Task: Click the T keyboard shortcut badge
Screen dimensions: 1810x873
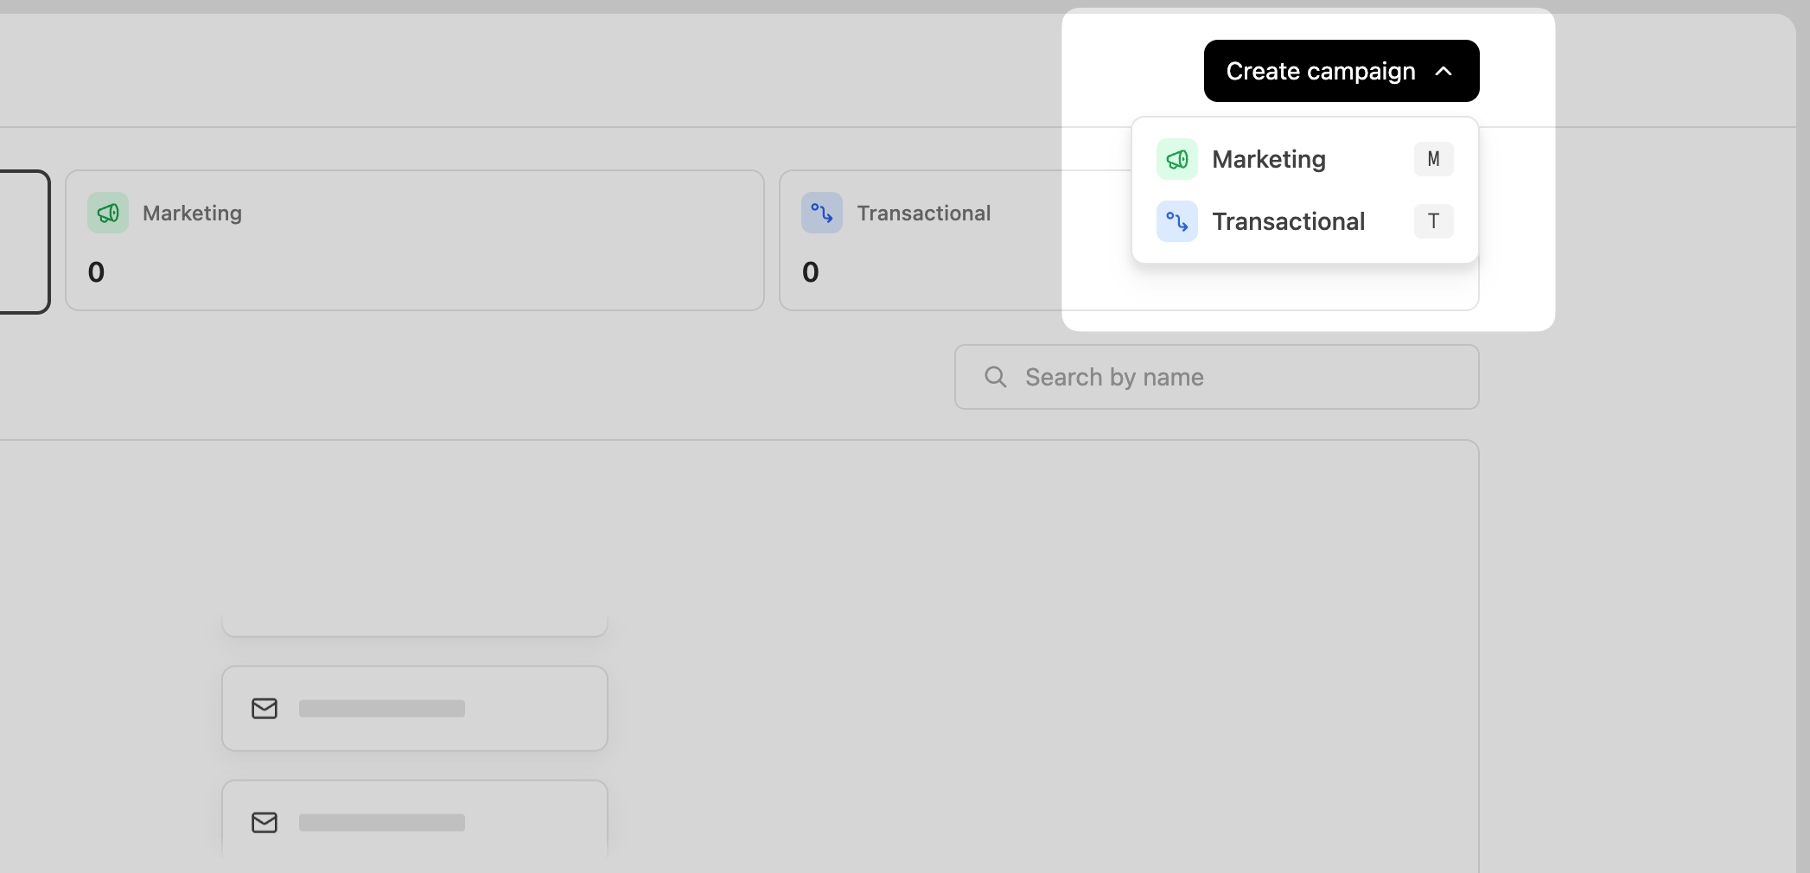Action: coord(1433,221)
